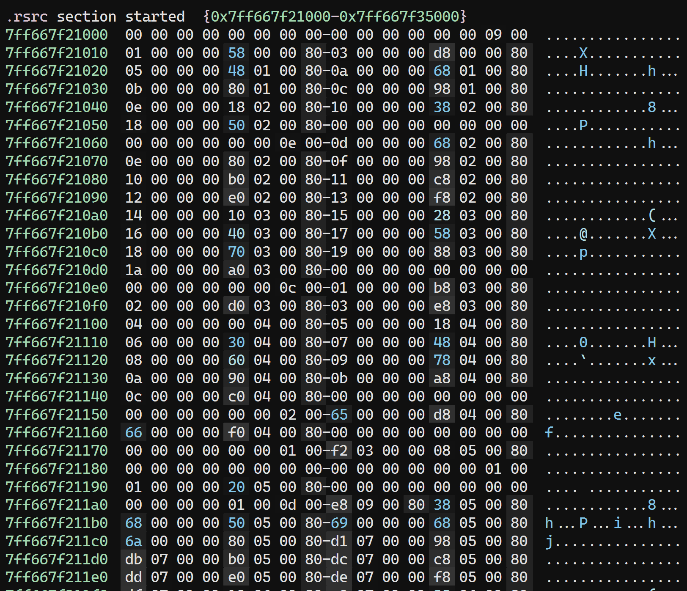Click byte f2 in row 7ff667f21170

(339, 451)
